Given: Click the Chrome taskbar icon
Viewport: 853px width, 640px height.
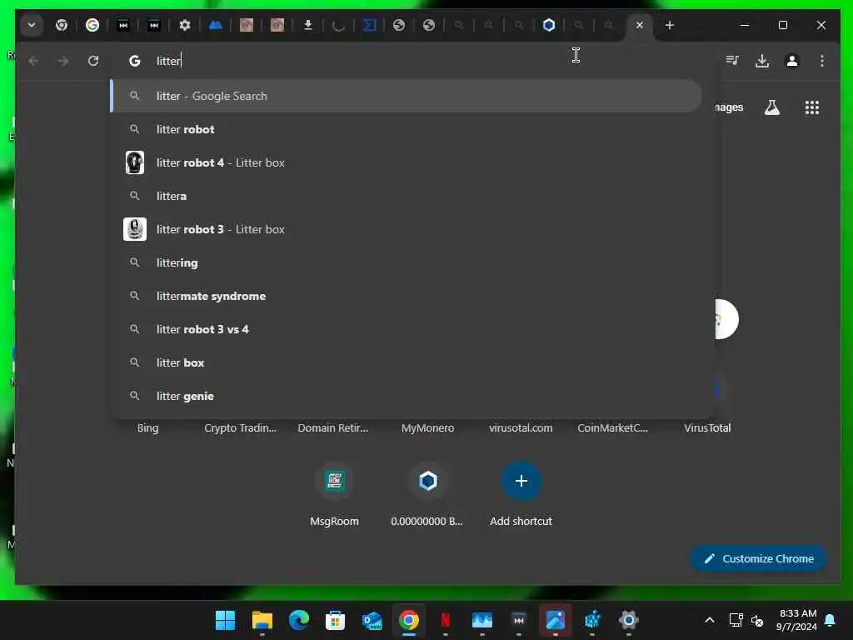Looking at the screenshot, I should click(x=408, y=620).
